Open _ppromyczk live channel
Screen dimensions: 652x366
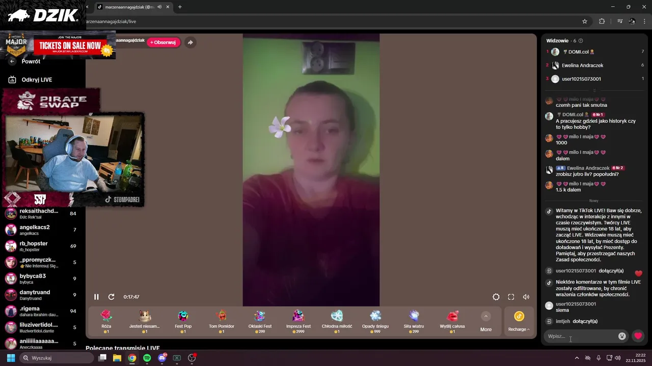coord(41,262)
